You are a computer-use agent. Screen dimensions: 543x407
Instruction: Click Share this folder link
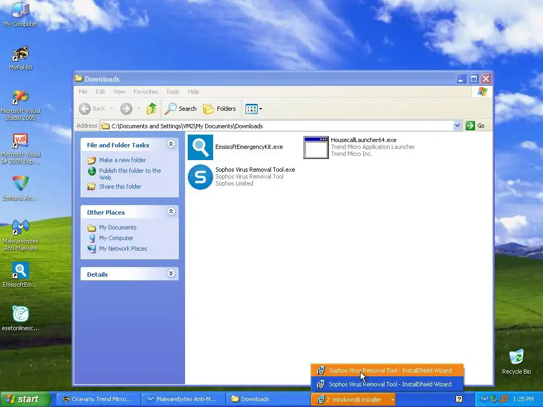tap(120, 187)
